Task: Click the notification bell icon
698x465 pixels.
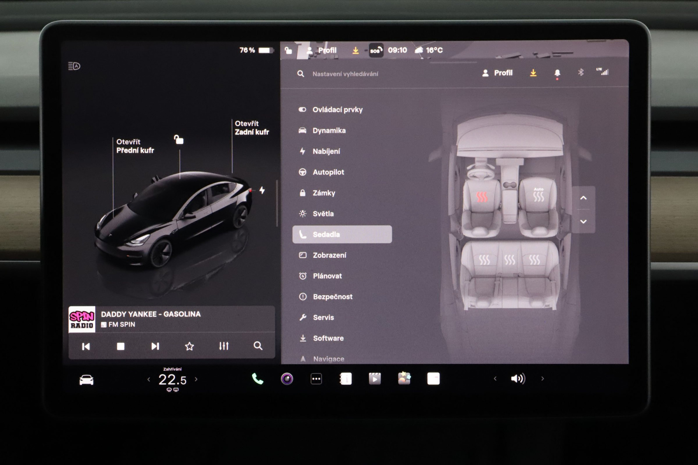Action: point(557,73)
